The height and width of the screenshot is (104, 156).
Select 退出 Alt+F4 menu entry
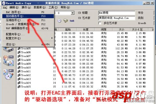click(x=28, y=44)
